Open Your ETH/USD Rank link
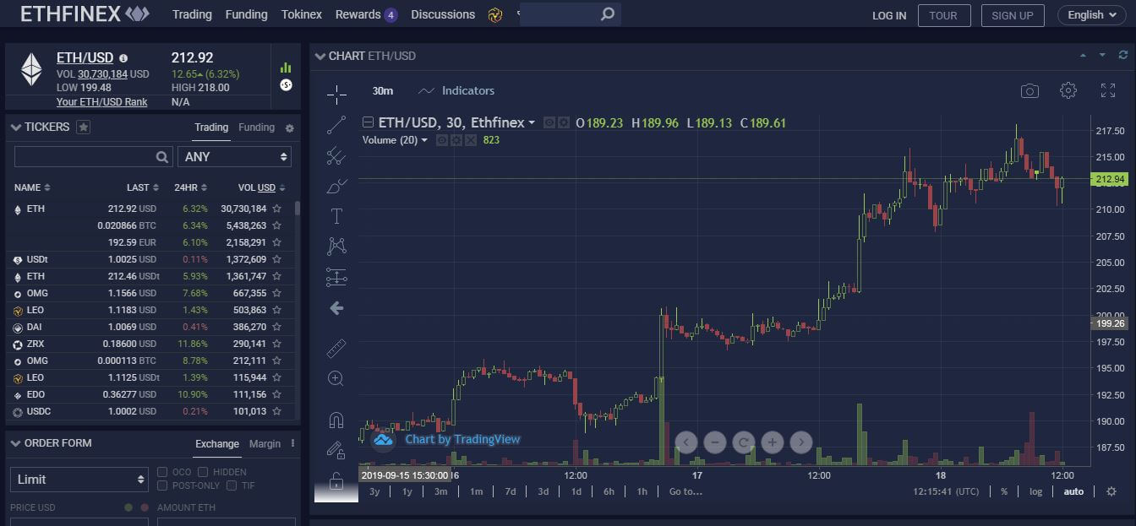Image resolution: width=1136 pixels, height=526 pixels. 102,102
